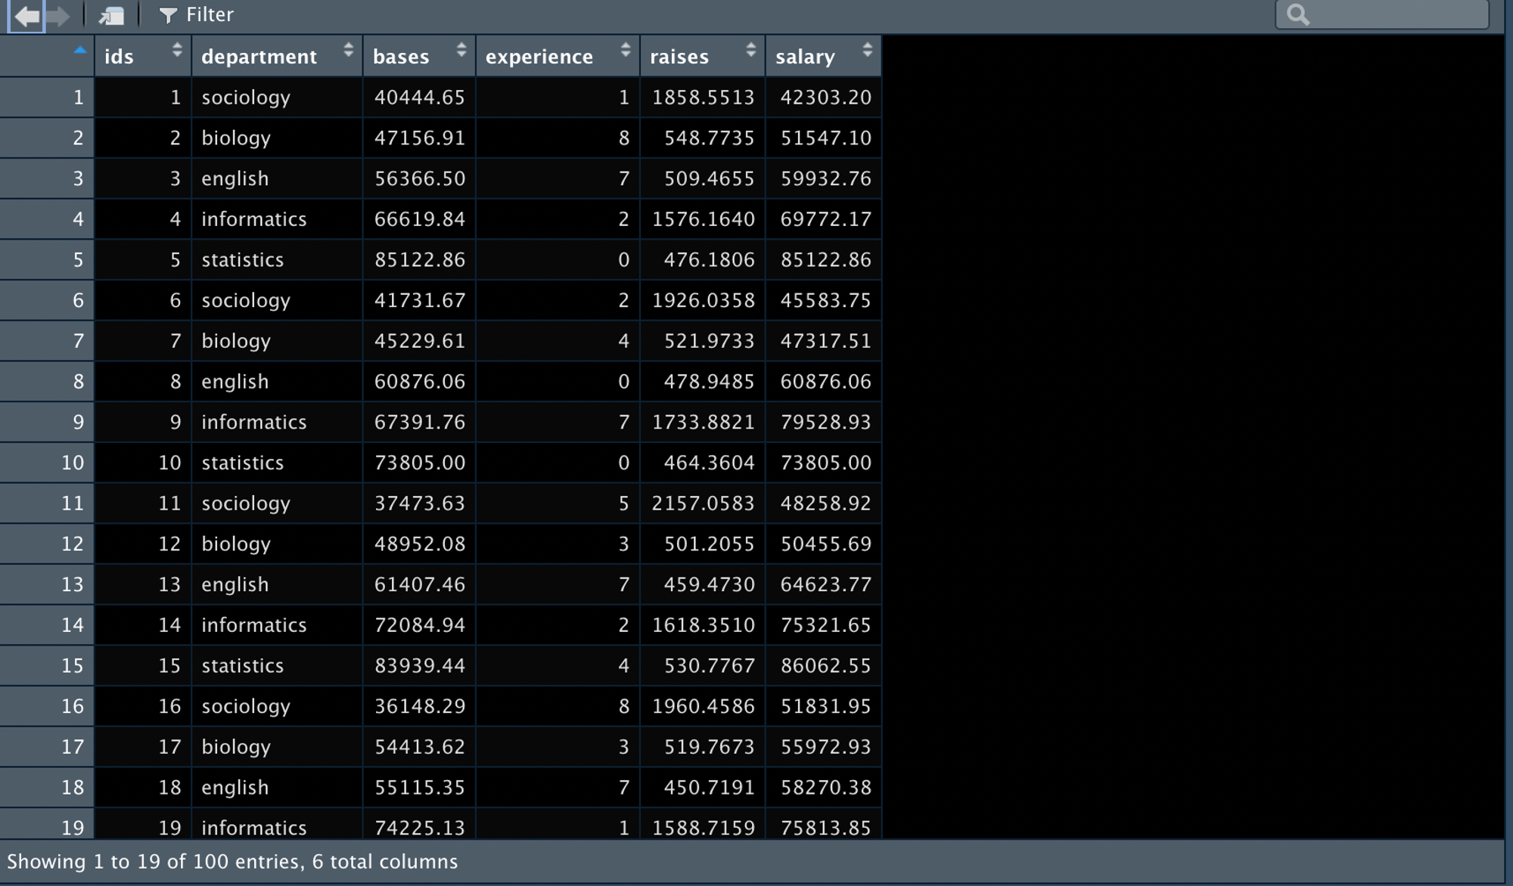Click the back navigation arrow

click(27, 15)
